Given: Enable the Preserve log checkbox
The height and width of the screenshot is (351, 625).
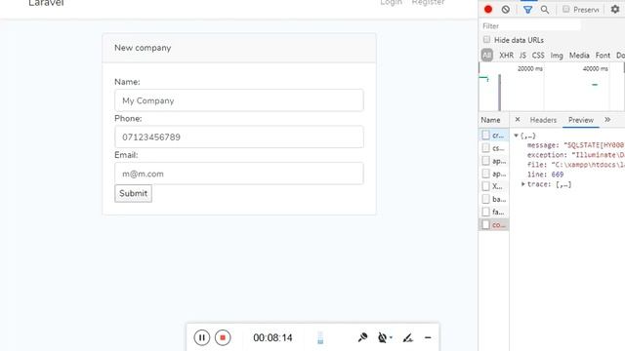Looking at the screenshot, I should tap(566, 9).
